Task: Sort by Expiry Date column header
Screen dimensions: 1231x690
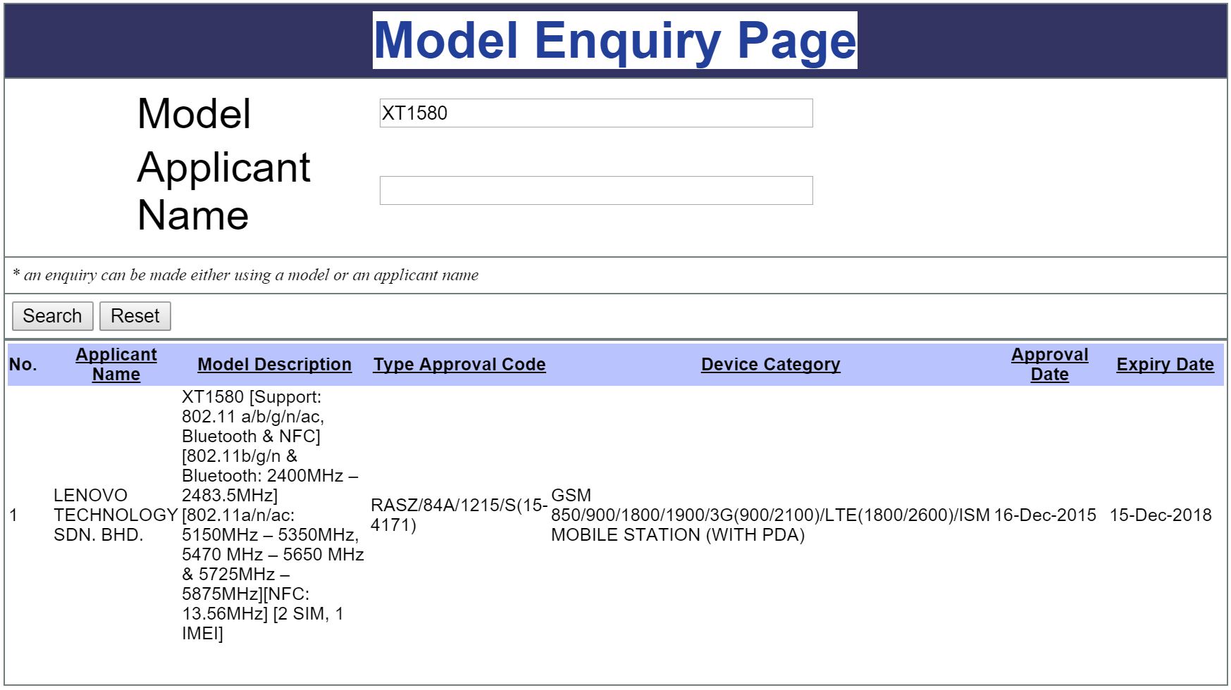Action: (1165, 365)
